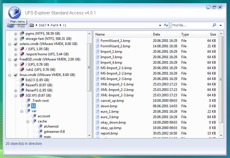Click the folder icon at path bar start
This screenshot has width=230, height=158.
click(x=31, y=25)
